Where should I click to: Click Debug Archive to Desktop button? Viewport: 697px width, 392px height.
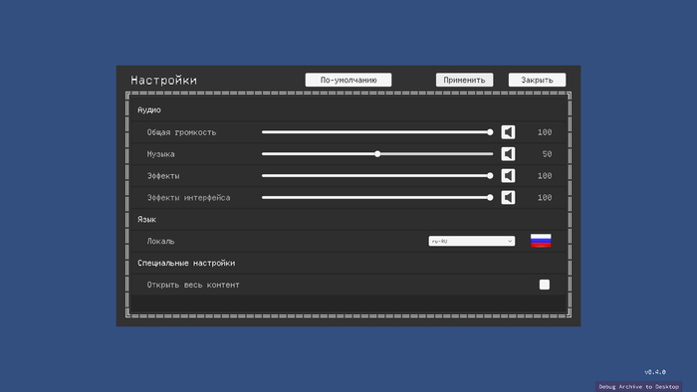pos(639,387)
